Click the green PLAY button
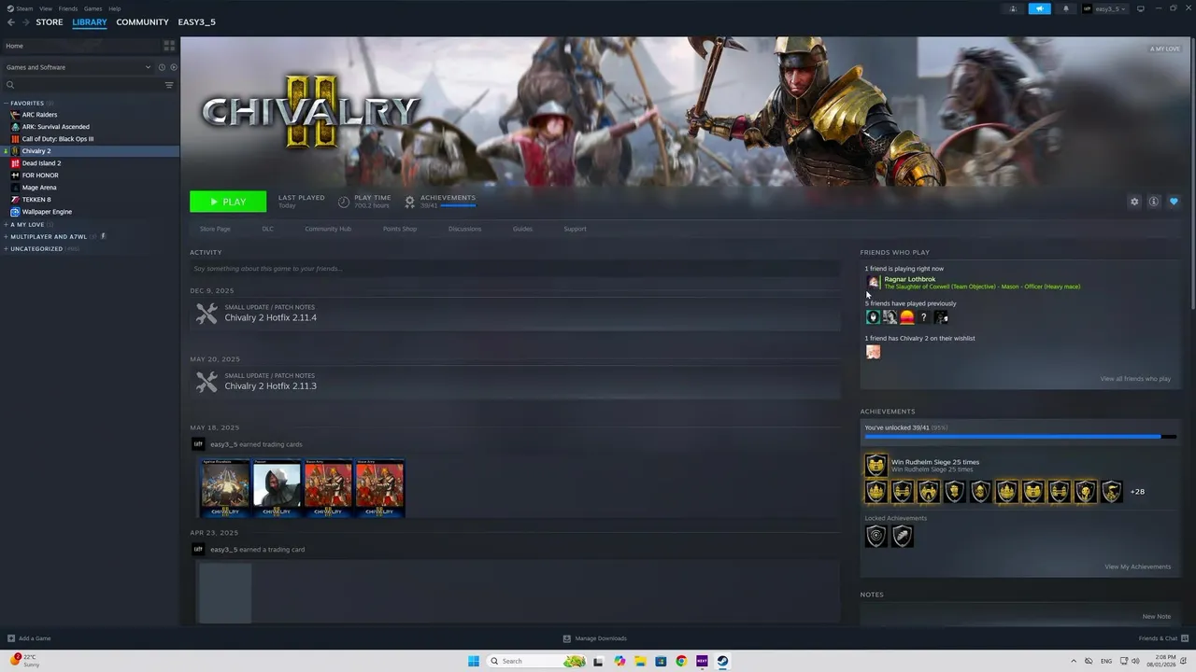This screenshot has width=1196, height=672. 228,202
